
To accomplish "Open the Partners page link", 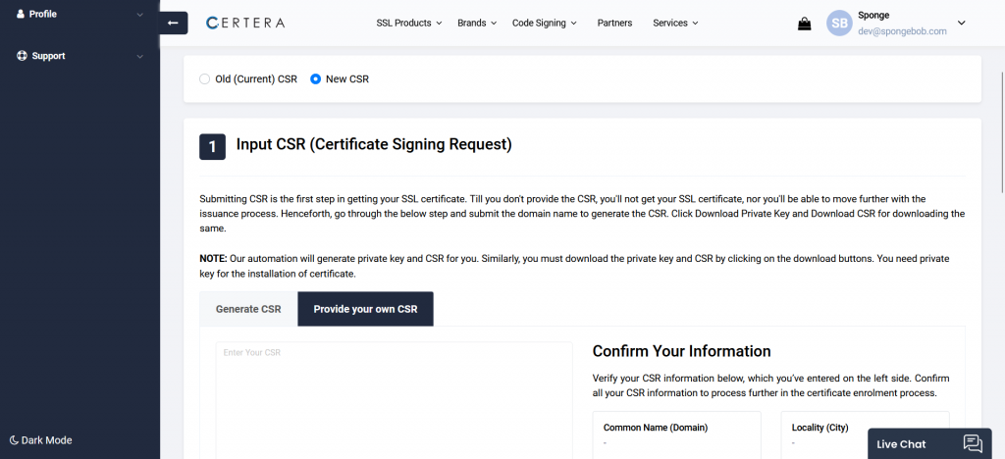I will click(x=614, y=23).
